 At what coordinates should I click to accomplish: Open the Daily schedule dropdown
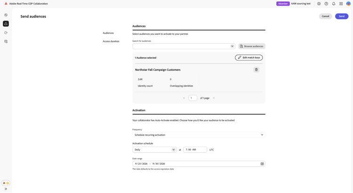click(154, 150)
